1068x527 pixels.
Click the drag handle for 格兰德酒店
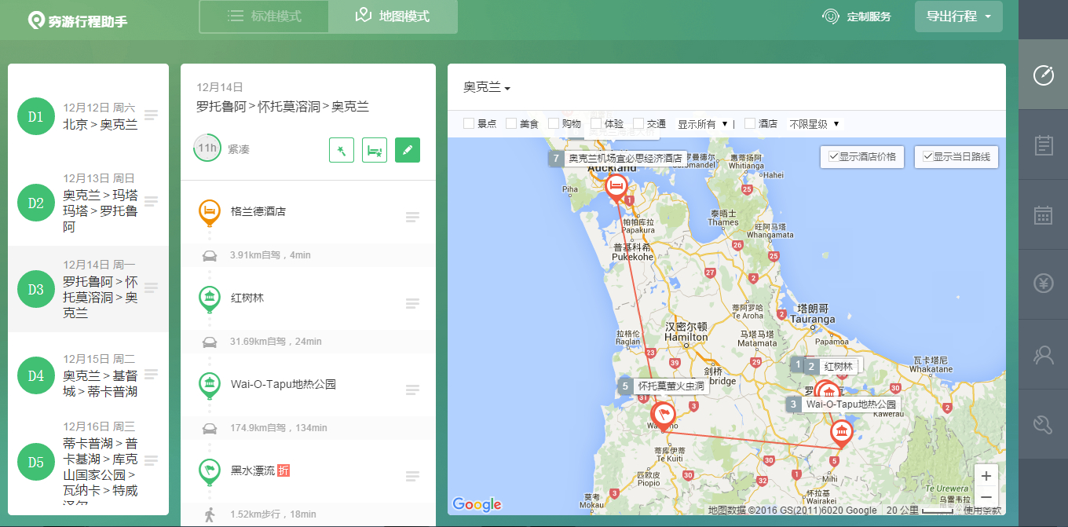coord(412,218)
